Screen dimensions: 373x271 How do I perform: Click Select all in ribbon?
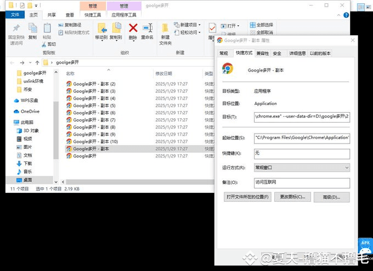point(262,25)
